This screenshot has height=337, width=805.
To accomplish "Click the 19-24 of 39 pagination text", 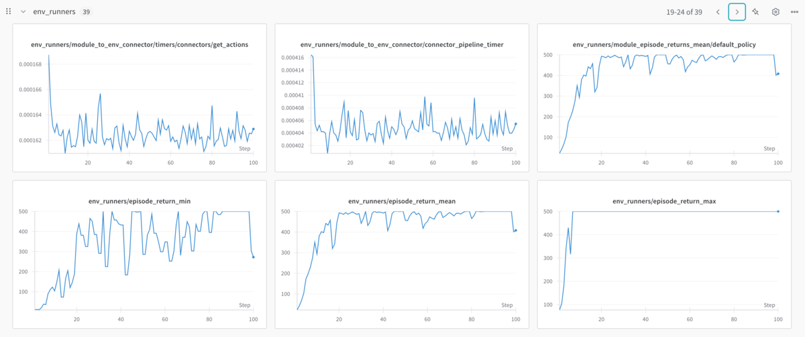I will [684, 12].
